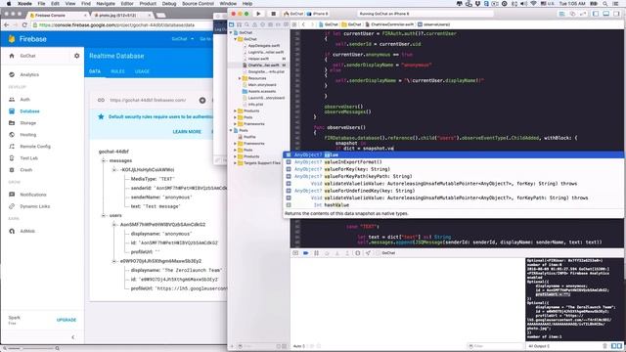Viewport: 626px width, 352px height.
Task: Click the link icon beside database URL
Action: pyautogui.click(x=101, y=100)
